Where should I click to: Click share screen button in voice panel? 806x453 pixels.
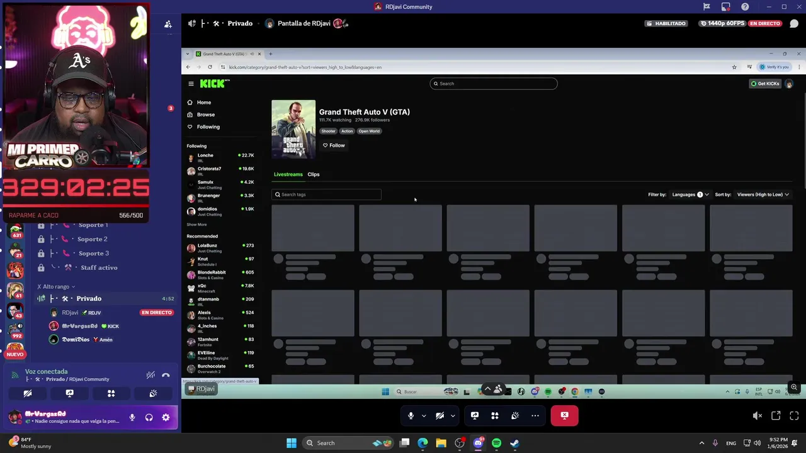[x=69, y=393]
